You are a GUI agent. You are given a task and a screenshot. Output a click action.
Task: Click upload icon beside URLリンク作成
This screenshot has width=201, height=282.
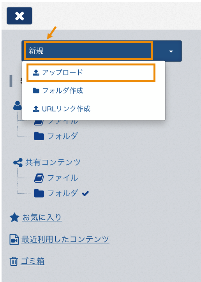coord(36,109)
